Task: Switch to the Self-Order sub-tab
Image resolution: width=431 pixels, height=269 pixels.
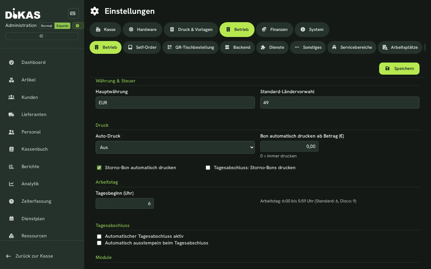Action: pos(142,47)
